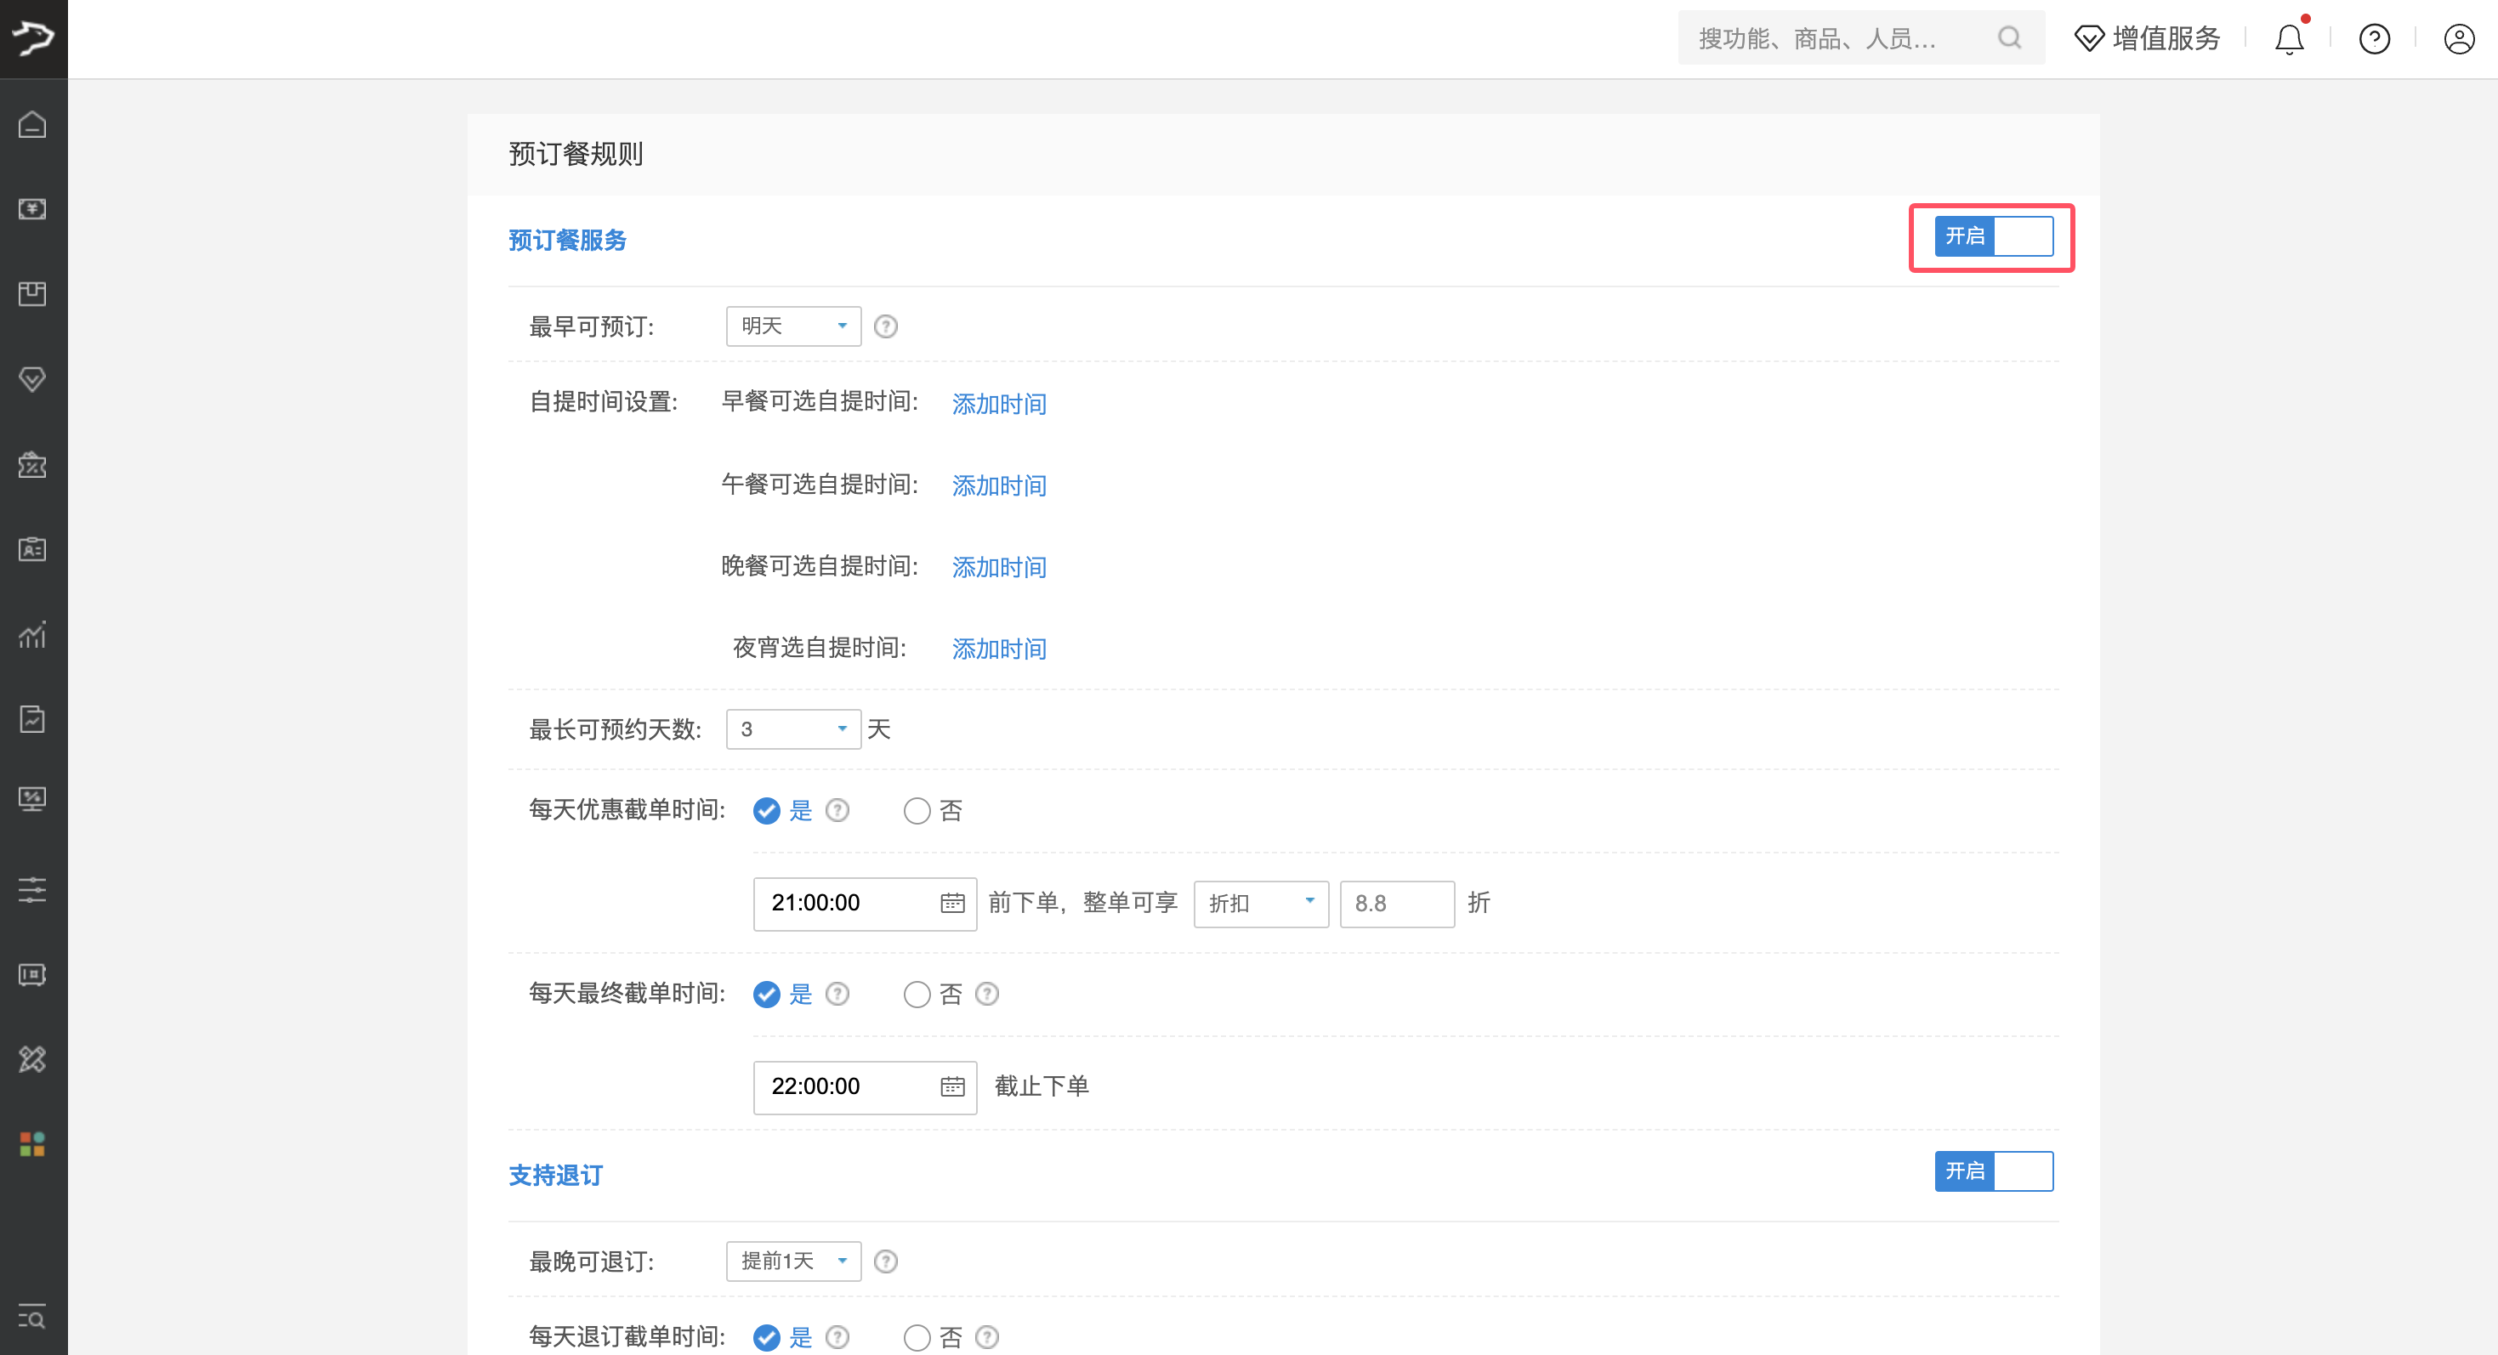Click the home icon in sidebar
The image size is (2498, 1355).
tap(32, 124)
